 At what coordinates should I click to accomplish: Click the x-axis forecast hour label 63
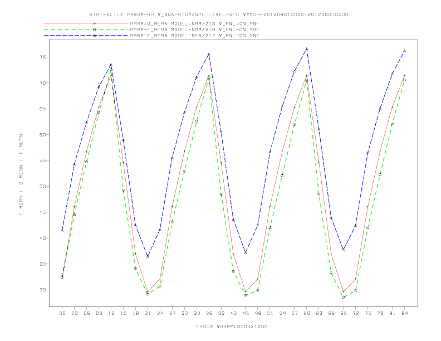(319, 313)
